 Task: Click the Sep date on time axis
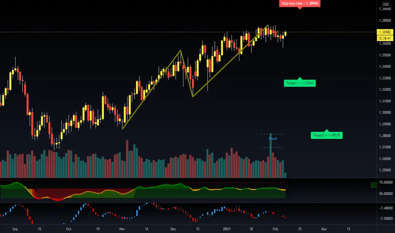coord(15,229)
